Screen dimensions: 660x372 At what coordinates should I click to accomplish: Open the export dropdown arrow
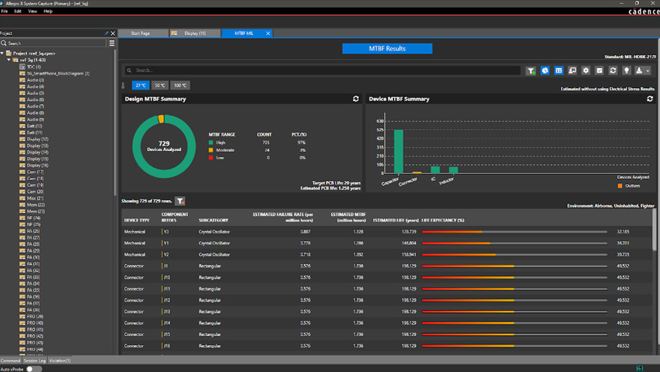click(x=648, y=71)
